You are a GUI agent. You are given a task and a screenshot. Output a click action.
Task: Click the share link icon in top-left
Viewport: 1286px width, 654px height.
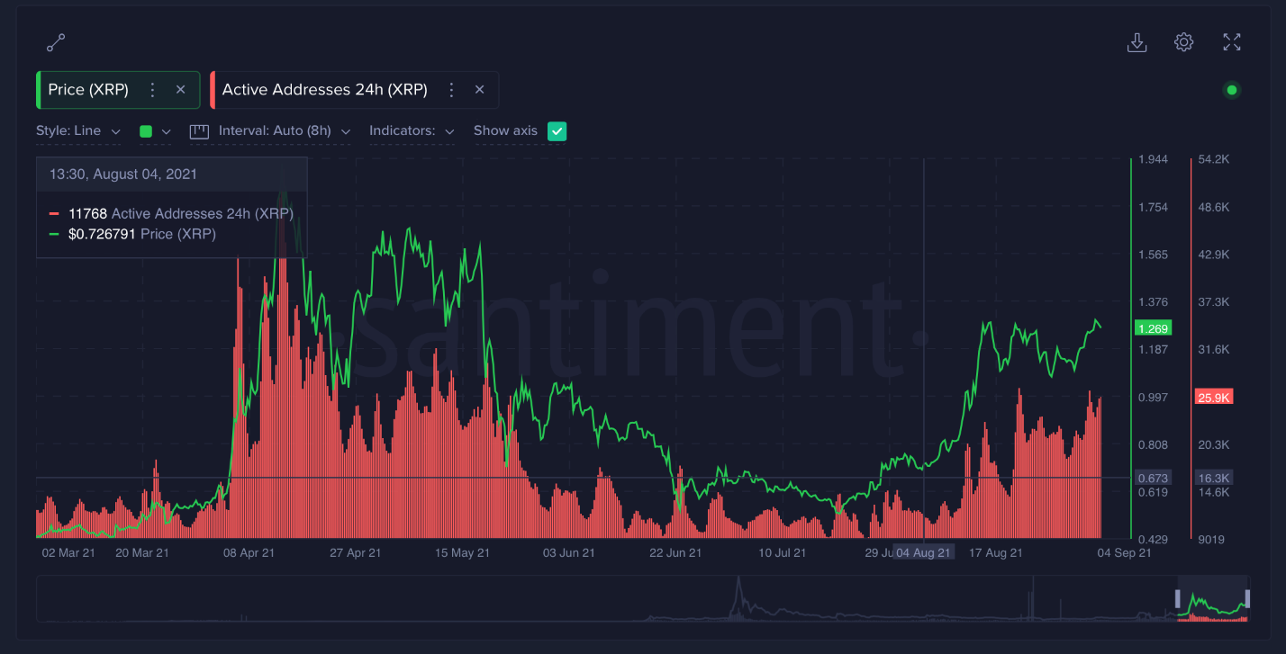pos(55,41)
